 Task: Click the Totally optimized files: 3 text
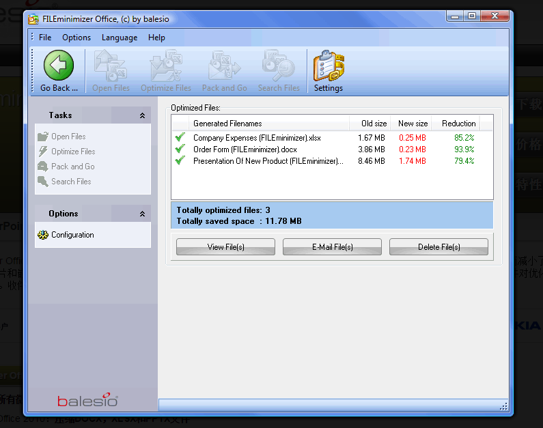[x=223, y=210]
